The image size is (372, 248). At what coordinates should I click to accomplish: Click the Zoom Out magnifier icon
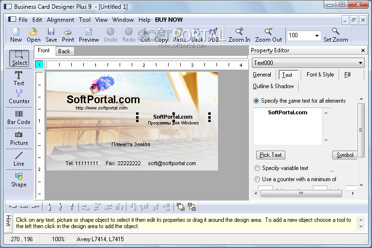click(268, 35)
